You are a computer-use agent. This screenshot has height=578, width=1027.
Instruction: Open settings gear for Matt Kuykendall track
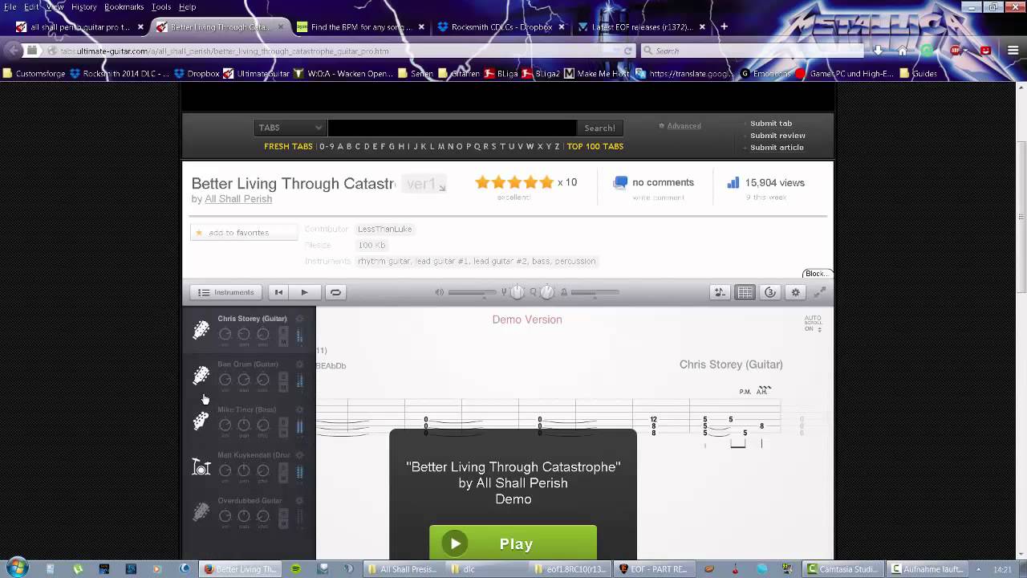coord(299,455)
